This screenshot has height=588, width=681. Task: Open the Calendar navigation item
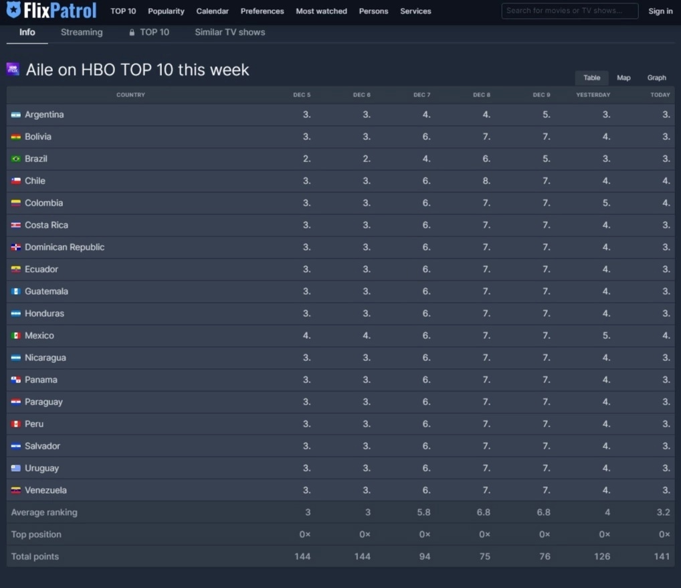tap(212, 11)
